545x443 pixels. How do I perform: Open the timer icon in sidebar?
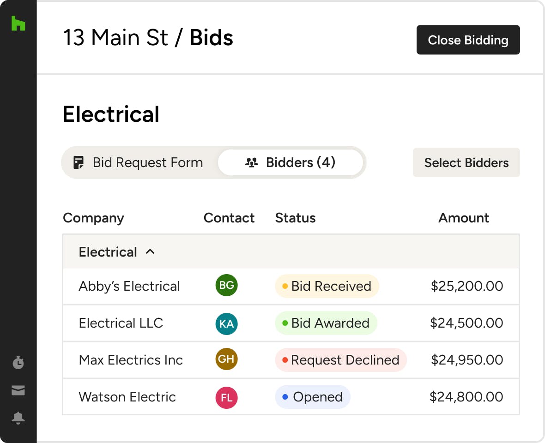click(x=18, y=363)
